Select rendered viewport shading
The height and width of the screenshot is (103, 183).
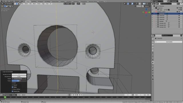coord(148,4)
